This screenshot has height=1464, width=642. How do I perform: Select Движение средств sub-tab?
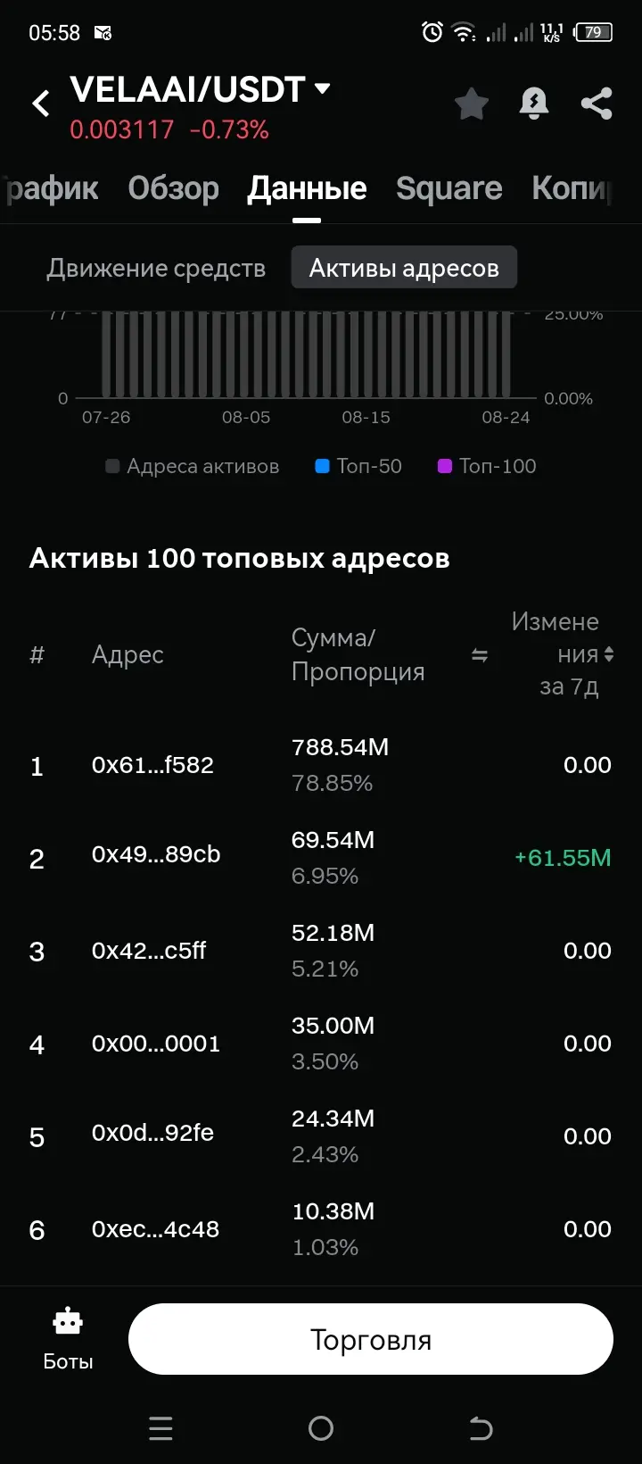(x=156, y=268)
